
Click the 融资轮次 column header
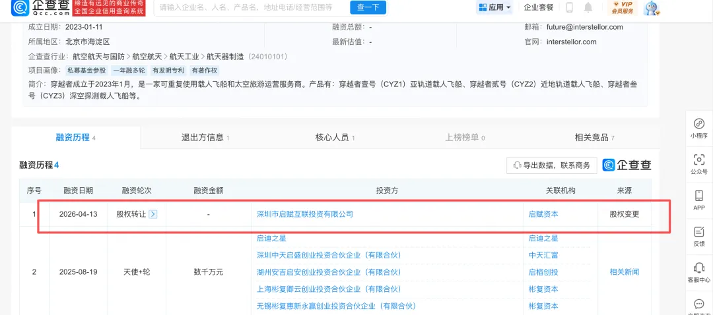[x=137, y=190]
